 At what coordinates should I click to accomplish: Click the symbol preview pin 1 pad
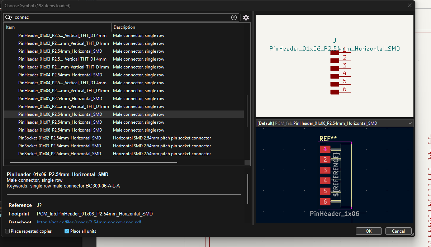point(335,53)
